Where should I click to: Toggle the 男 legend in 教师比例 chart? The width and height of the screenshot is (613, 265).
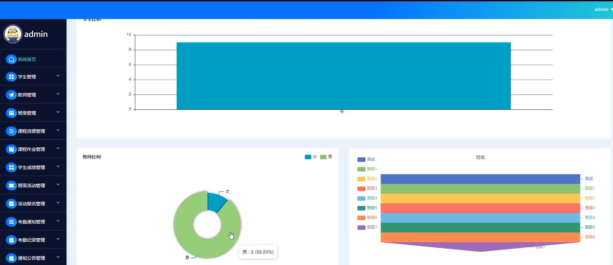click(326, 157)
